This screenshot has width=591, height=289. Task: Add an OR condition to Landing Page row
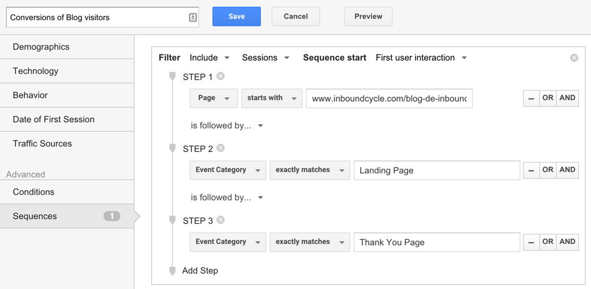click(x=548, y=170)
